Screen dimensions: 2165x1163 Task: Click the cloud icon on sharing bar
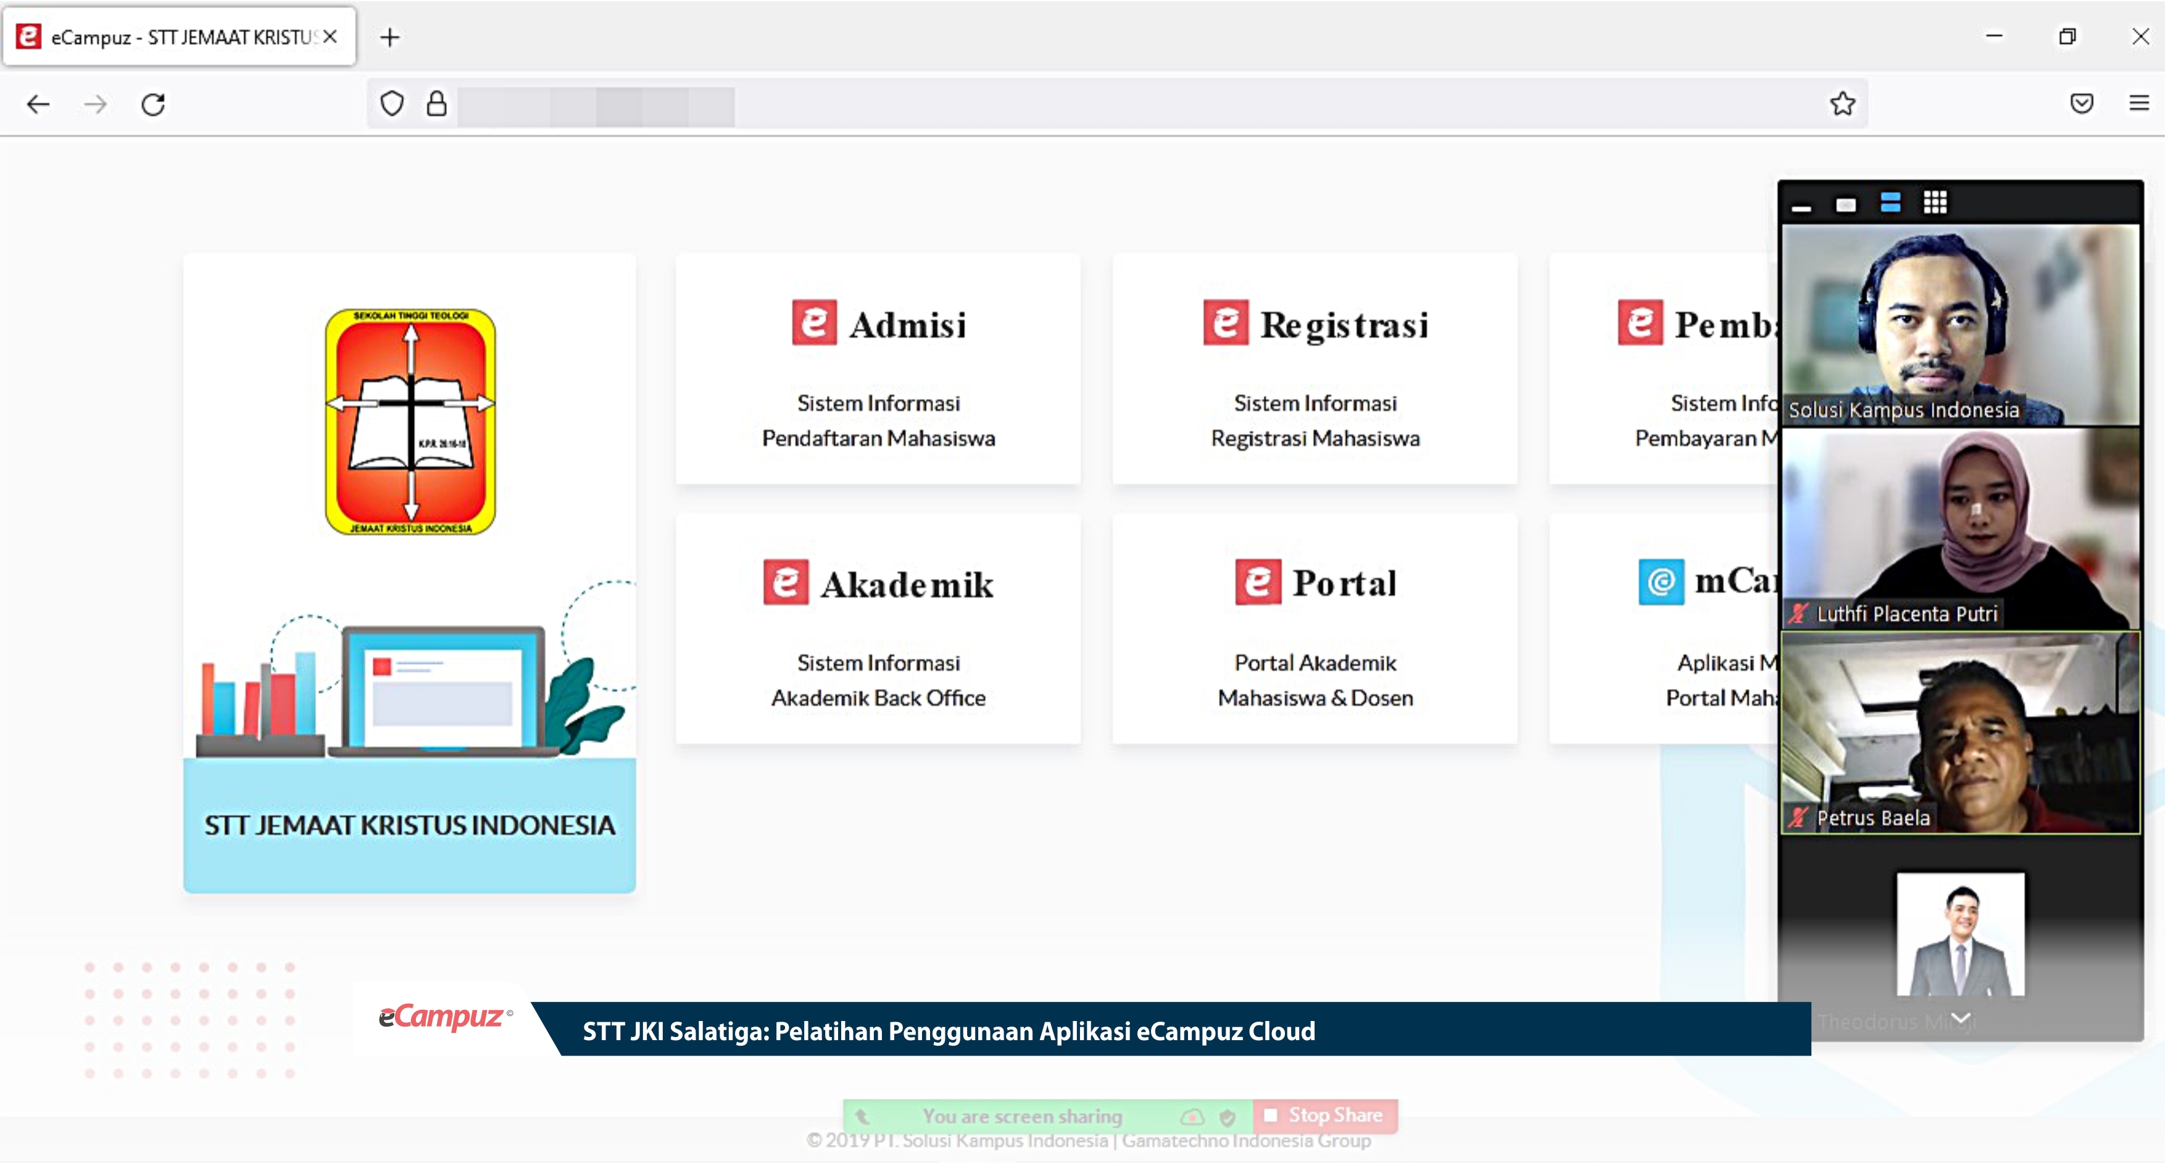coord(1192,1117)
